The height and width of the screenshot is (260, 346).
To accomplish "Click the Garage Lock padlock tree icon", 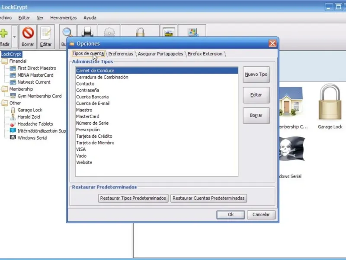I will 13,110.
